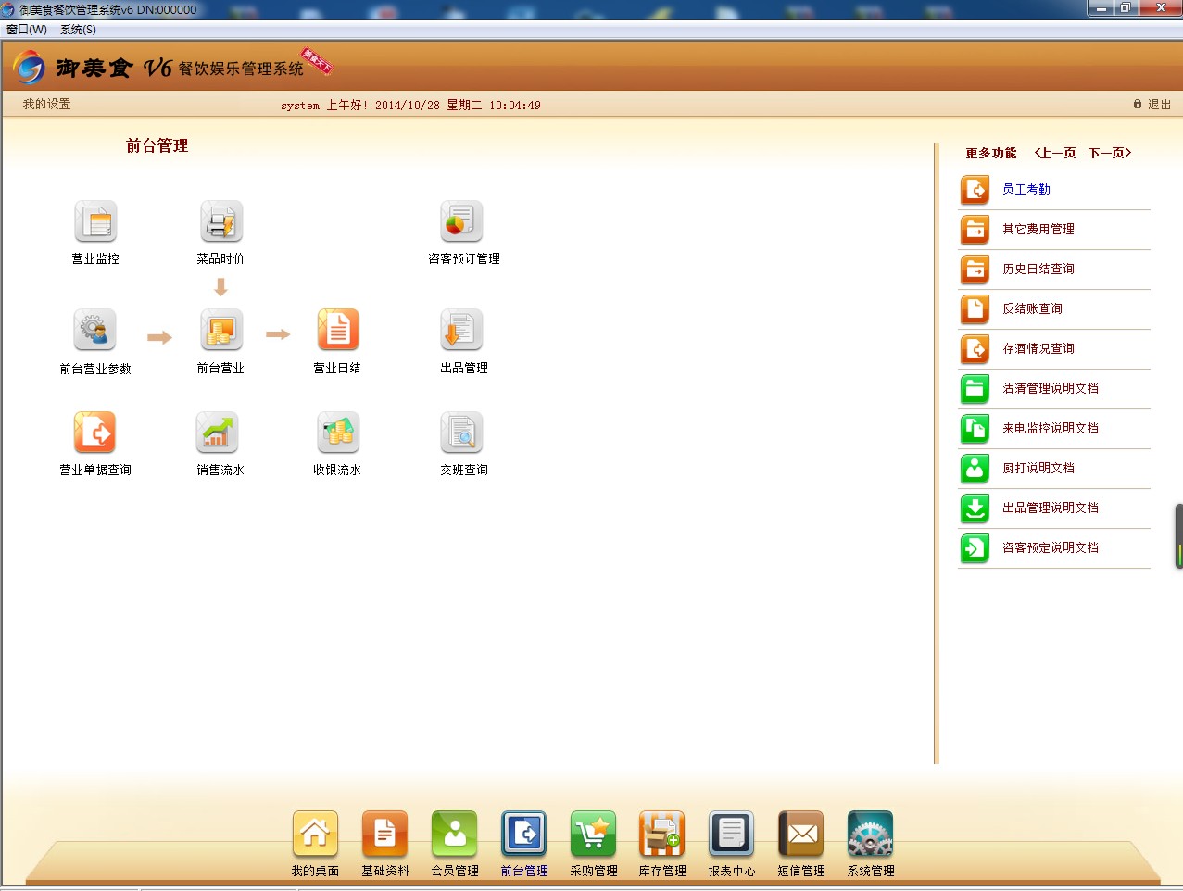Go to 下一页 next page
Image resolution: width=1183 pixels, height=891 pixels.
(x=1109, y=153)
